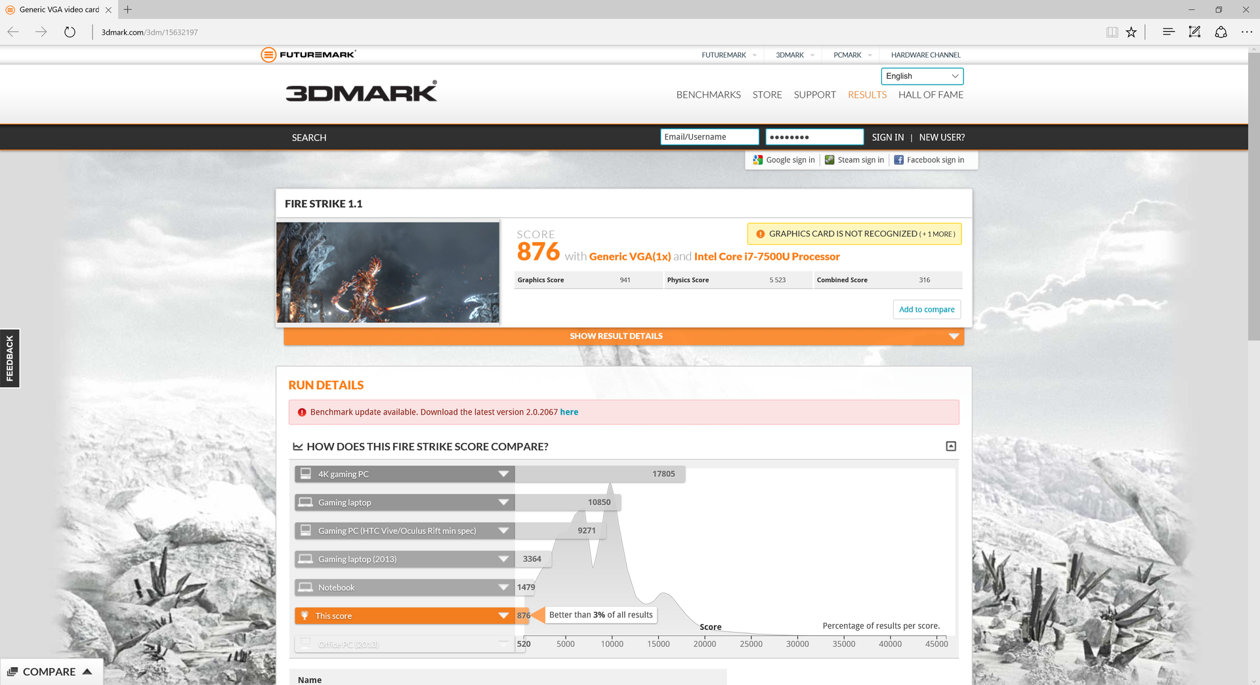
Task: Expand the Notebook comparison row
Action: (503, 587)
